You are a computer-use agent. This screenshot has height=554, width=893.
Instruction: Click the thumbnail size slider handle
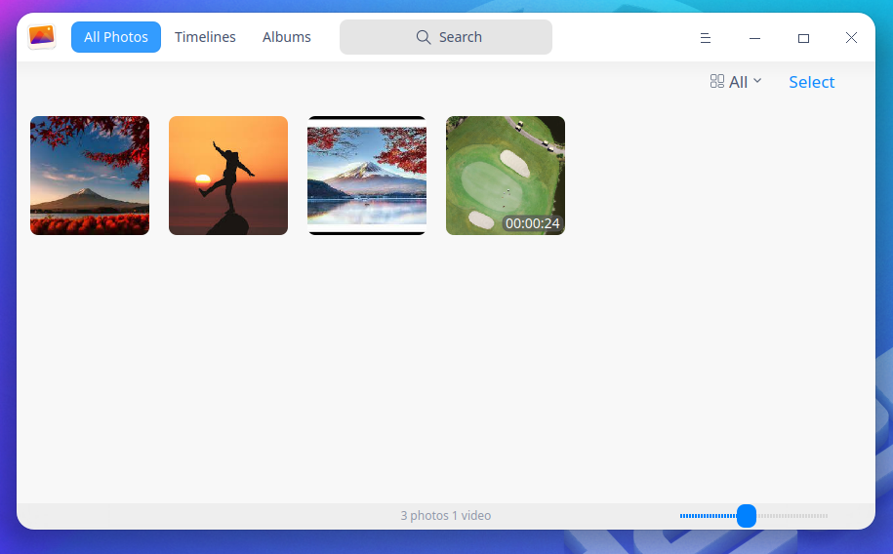click(747, 516)
